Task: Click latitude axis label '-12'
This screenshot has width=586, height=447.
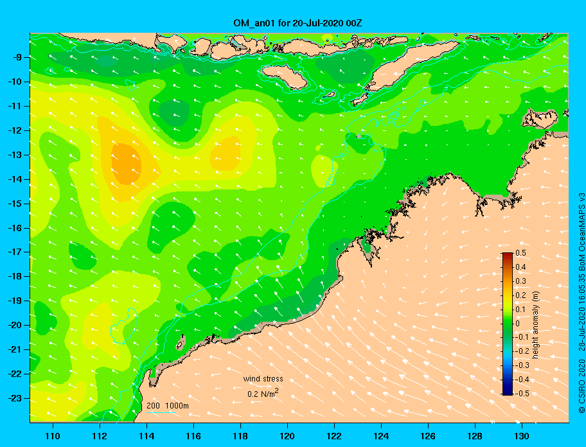Action: point(15,130)
